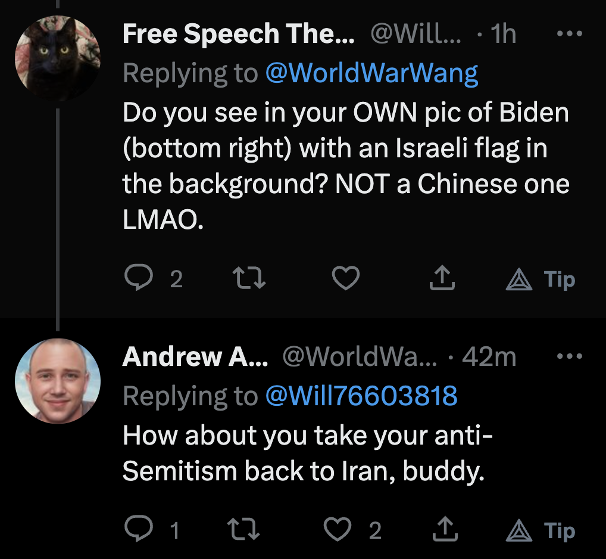Open the @Will76603818 mention link
This screenshot has width=606, height=559.
tap(361, 396)
